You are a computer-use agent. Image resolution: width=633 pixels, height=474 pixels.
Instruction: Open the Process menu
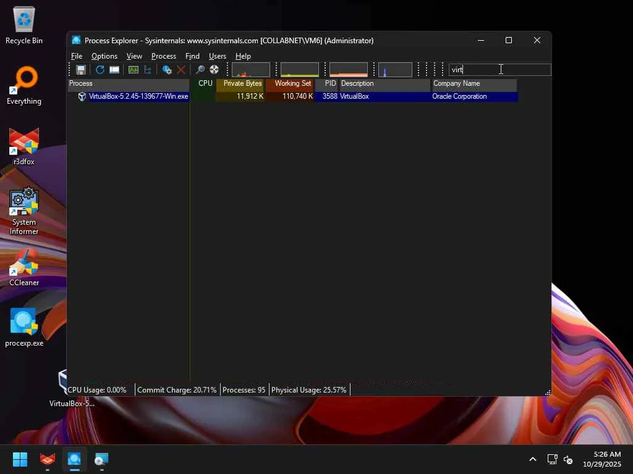(x=163, y=56)
